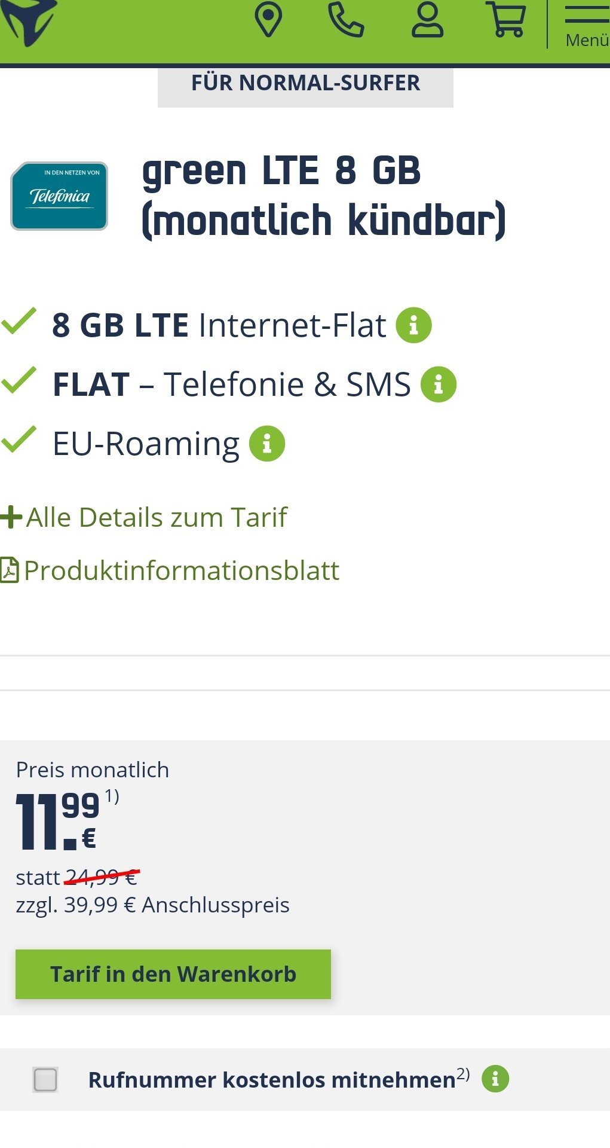
Task: Select the FÜR NORMAL-SURFER tab
Action: tap(305, 84)
